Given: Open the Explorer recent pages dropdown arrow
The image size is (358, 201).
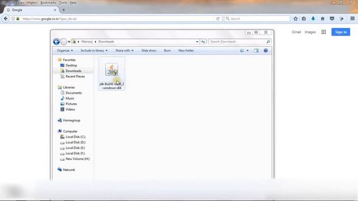Looking at the screenshot, I should coord(69,42).
